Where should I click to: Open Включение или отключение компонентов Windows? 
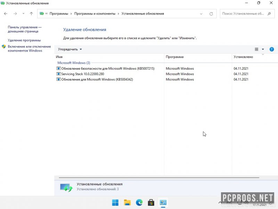coord(29,48)
